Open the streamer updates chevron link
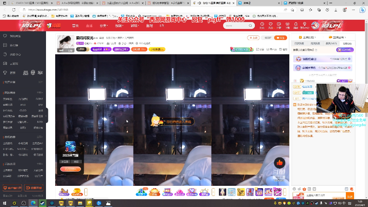 point(307,37)
